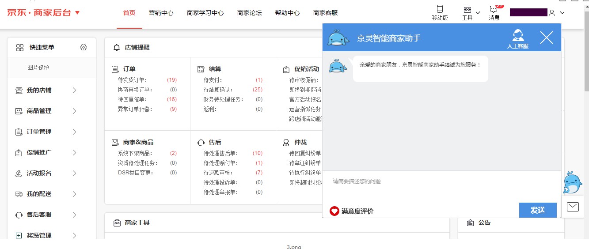Close the 京灵智能商家助手 chat window
Image resolution: width=589 pixels, height=249 pixels.
click(547, 38)
